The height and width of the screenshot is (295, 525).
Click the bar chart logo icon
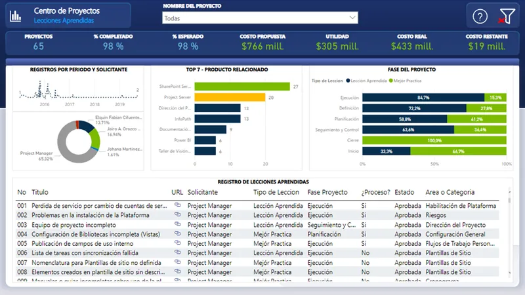(x=15, y=16)
